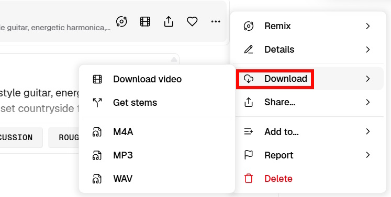
Task: Click the remix icon in song toolbar
Action: 121,21
